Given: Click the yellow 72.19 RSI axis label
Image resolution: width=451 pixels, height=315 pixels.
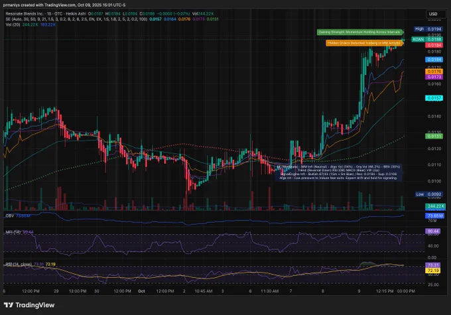Looking at the screenshot, I should click(433, 271).
